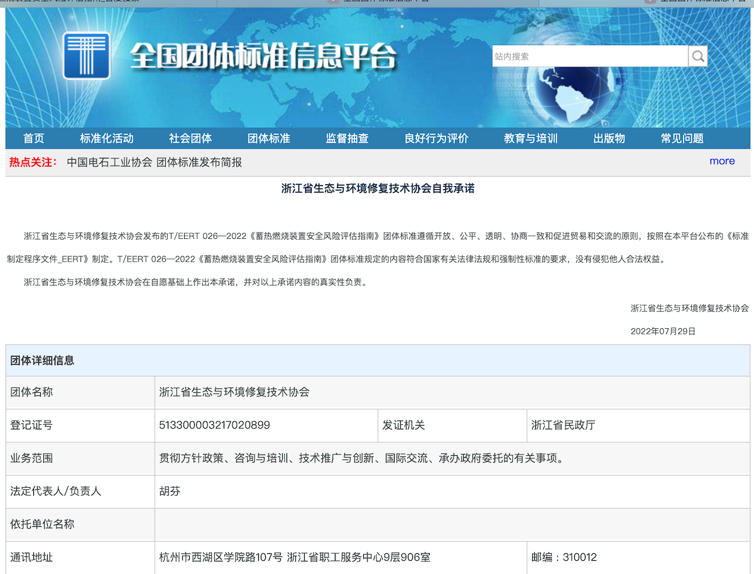Open the 教育与培训 menu item
The width and height of the screenshot is (754, 574).
[x=531, y=138]
